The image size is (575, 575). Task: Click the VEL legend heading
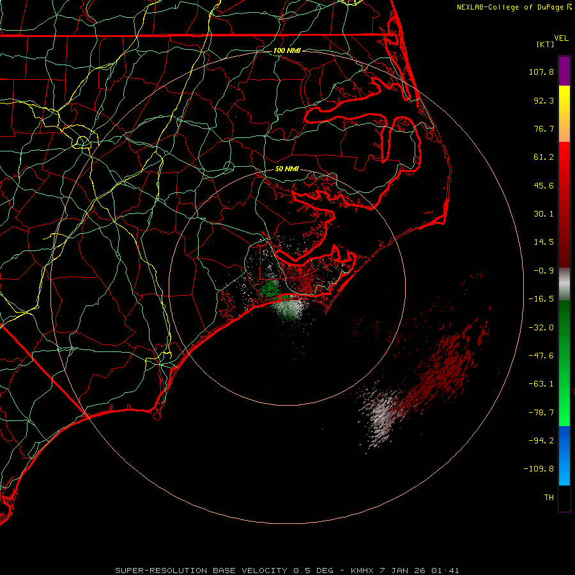(x=561, y=38)
